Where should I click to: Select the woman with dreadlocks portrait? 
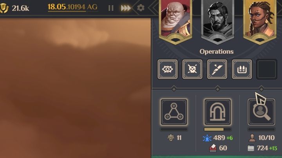[x=260, y=21]
